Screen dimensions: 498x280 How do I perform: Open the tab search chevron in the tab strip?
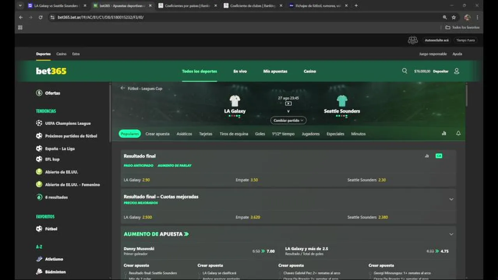point(20,5)
